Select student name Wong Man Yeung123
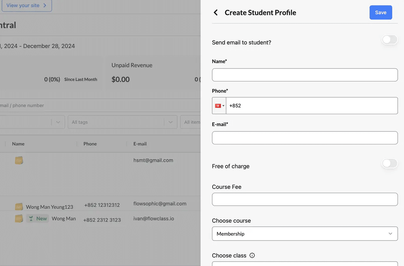This screenshot has height=266, width=404. point(49,207)
